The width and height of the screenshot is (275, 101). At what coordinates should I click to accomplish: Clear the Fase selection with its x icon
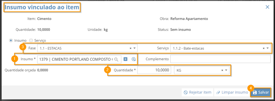131,48
